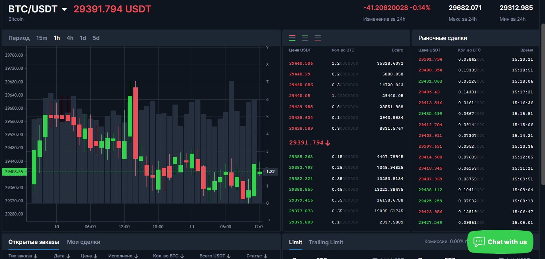Sort open orders by Исполнено
The width and height of the screenshot is (545, 259).
click(122, 256)
